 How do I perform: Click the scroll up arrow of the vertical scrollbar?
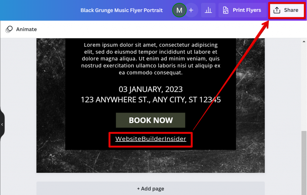(304, 42)
